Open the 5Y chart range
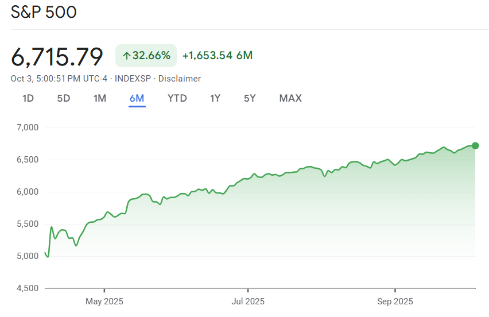The height and width of the screenshot is (317, 489). click(250, 98)
